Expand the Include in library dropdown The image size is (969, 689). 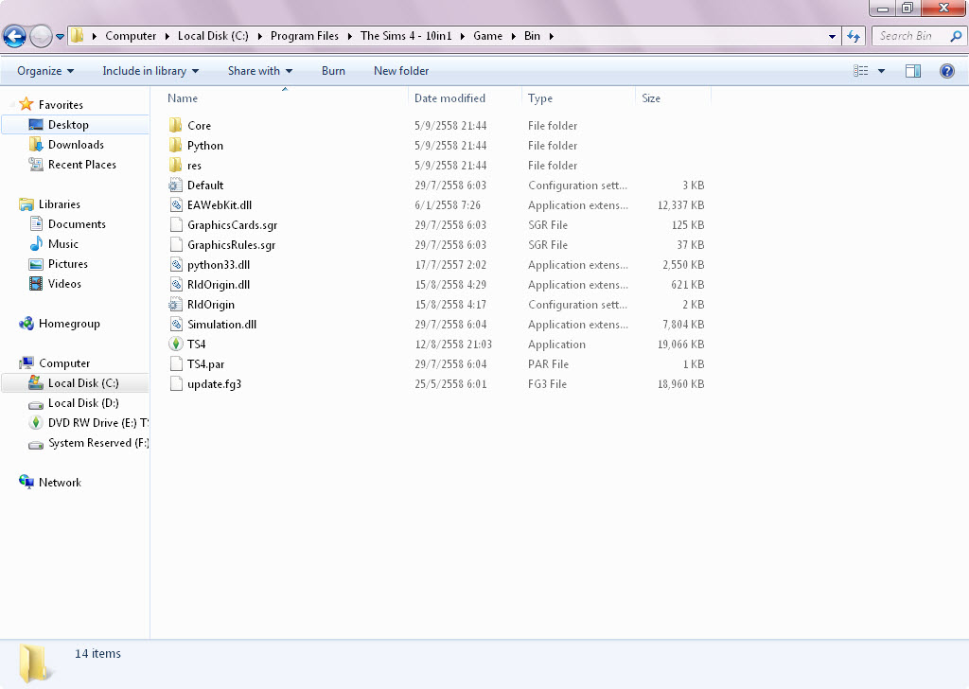[150, 71]
